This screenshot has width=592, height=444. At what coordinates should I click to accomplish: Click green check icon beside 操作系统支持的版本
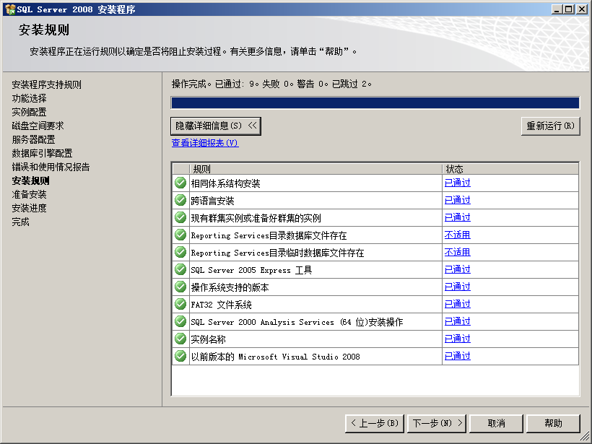tap(180, 287)
